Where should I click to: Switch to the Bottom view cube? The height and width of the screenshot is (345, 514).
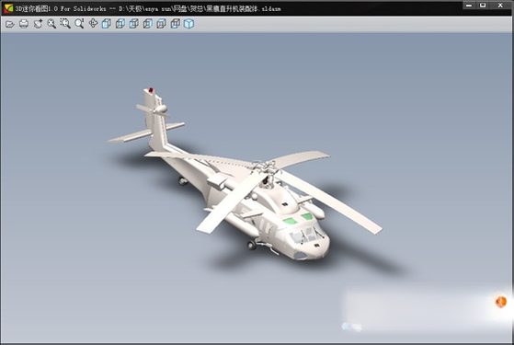tap(175, 24)
